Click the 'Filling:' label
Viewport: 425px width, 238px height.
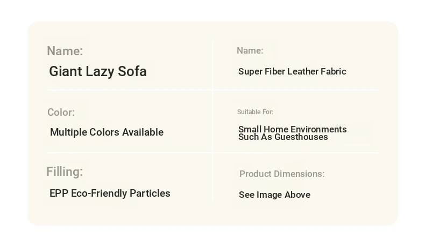pos(65,172)
